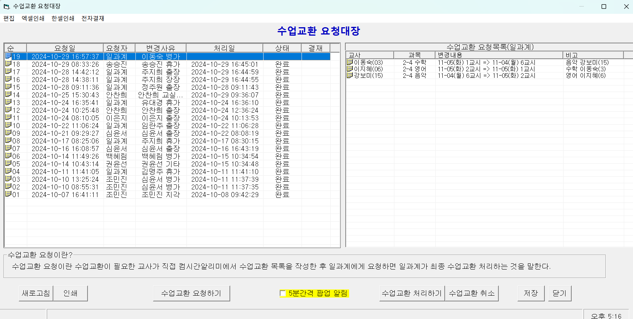633x319 pixels.
Task: Click subject cell 2-4 영어
Action: [x=414, y=69]
